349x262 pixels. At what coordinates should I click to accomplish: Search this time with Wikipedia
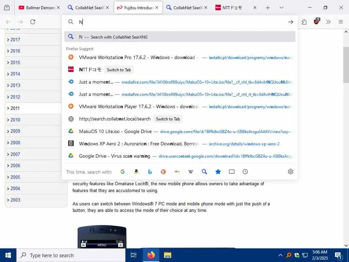(x=191, y=172)
